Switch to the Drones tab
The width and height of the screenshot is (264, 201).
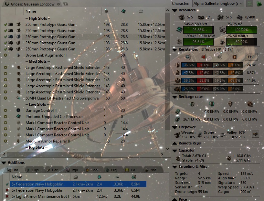coord(13,170)
